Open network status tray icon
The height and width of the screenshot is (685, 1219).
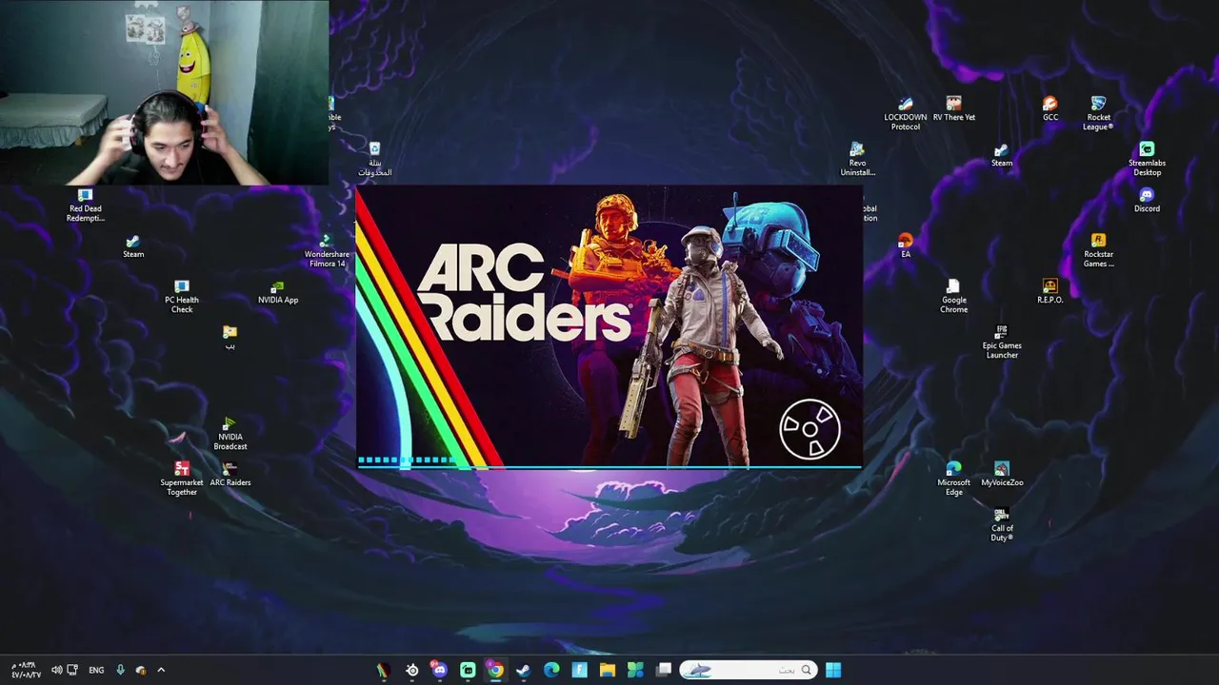[x=71, y=670]
